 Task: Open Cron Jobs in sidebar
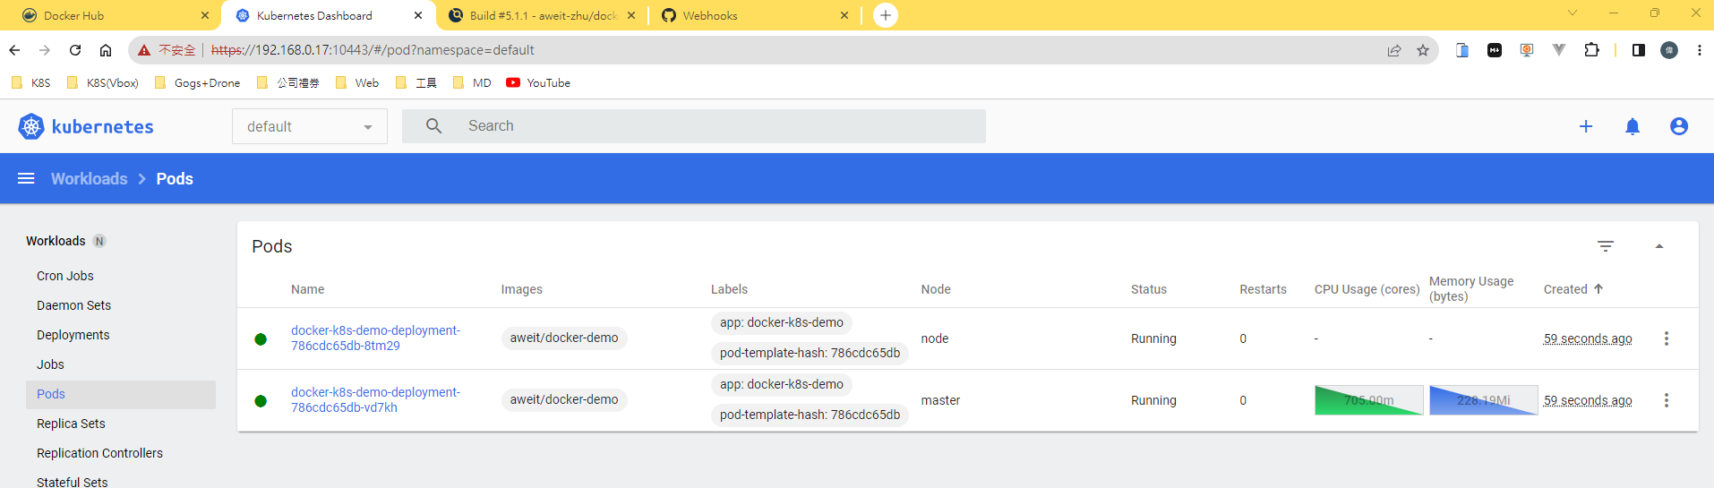[x=65, y=276]
